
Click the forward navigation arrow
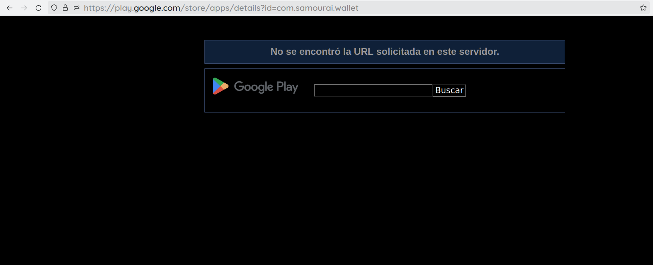[24, 8]
